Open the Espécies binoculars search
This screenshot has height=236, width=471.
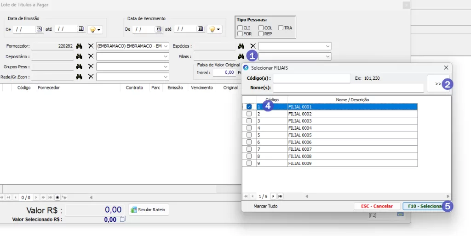pos(241,46)
